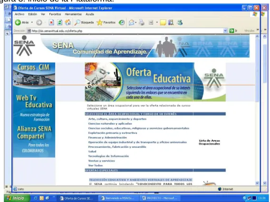Click the Inicio start button
This screenshot has height=202, width=270.
click(17, 198)
